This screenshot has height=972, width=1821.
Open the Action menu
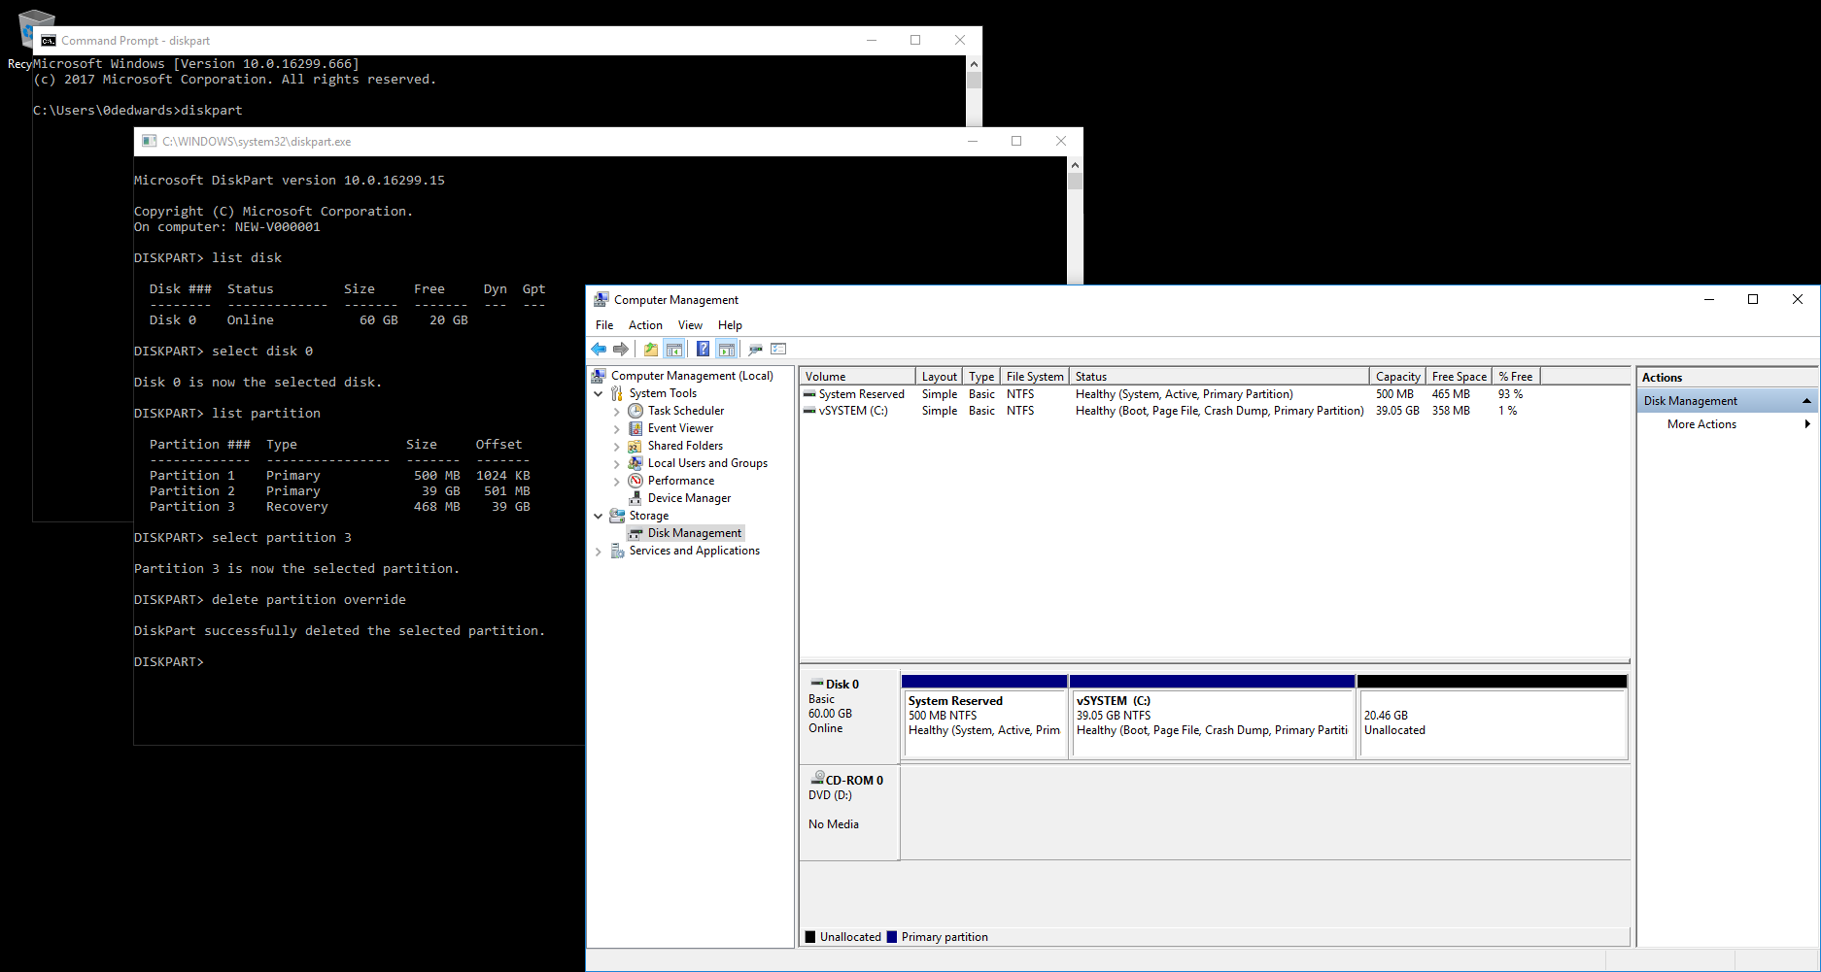(645, 325)
